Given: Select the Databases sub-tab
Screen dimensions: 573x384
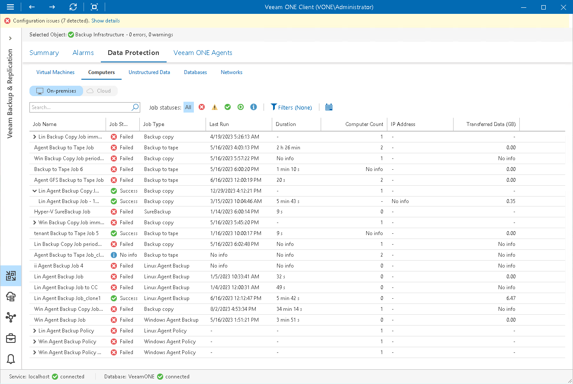Looking at the screenshot, I should point(196,72).
